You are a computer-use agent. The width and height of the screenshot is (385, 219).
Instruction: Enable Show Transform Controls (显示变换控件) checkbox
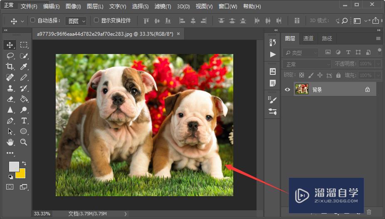pos(96,20)
